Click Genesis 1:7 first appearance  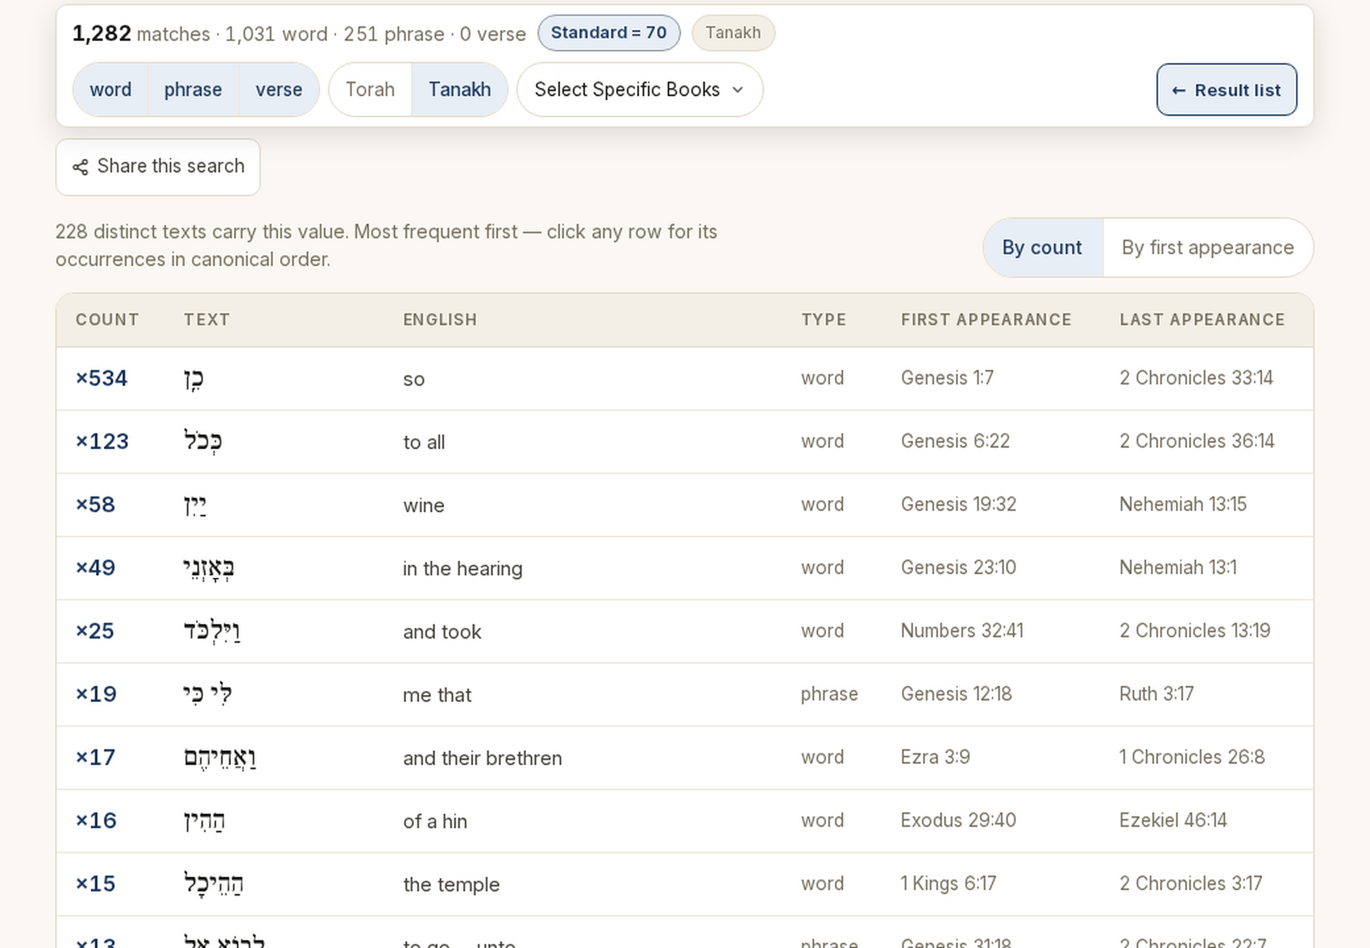947,378
